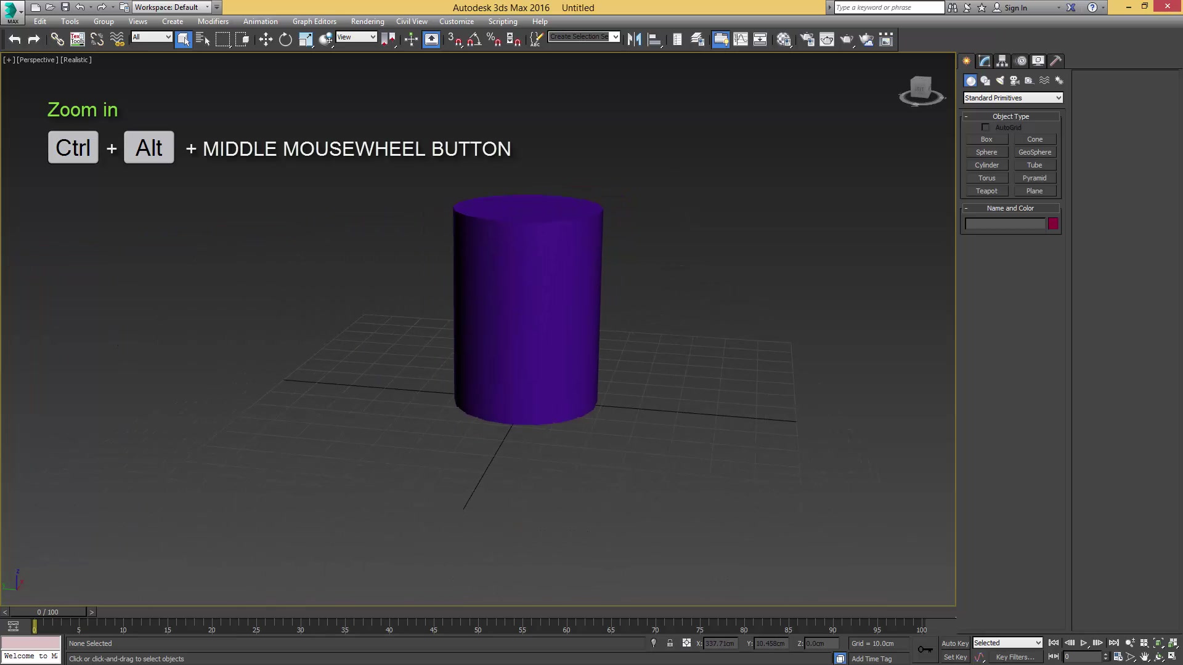Toggle Auto Key mode
The height and width of the screenshot is (665, 1183).
[x=954, y=643]
